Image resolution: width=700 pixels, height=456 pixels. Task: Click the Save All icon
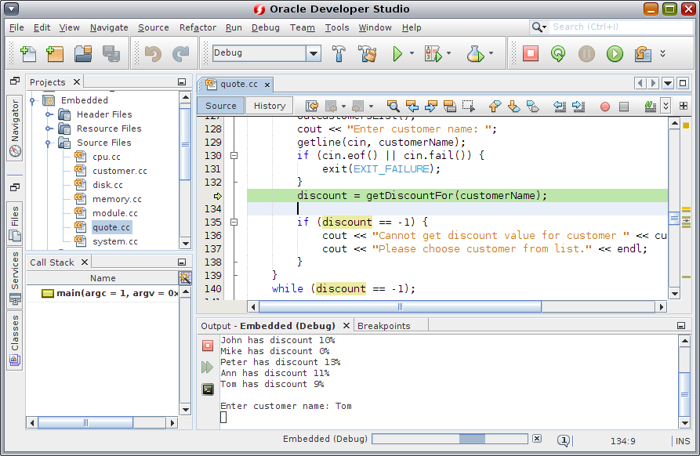tap(111, 53)
